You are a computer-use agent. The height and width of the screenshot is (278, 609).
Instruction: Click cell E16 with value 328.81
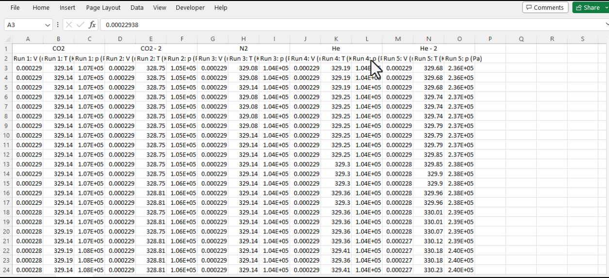point(151,193)
